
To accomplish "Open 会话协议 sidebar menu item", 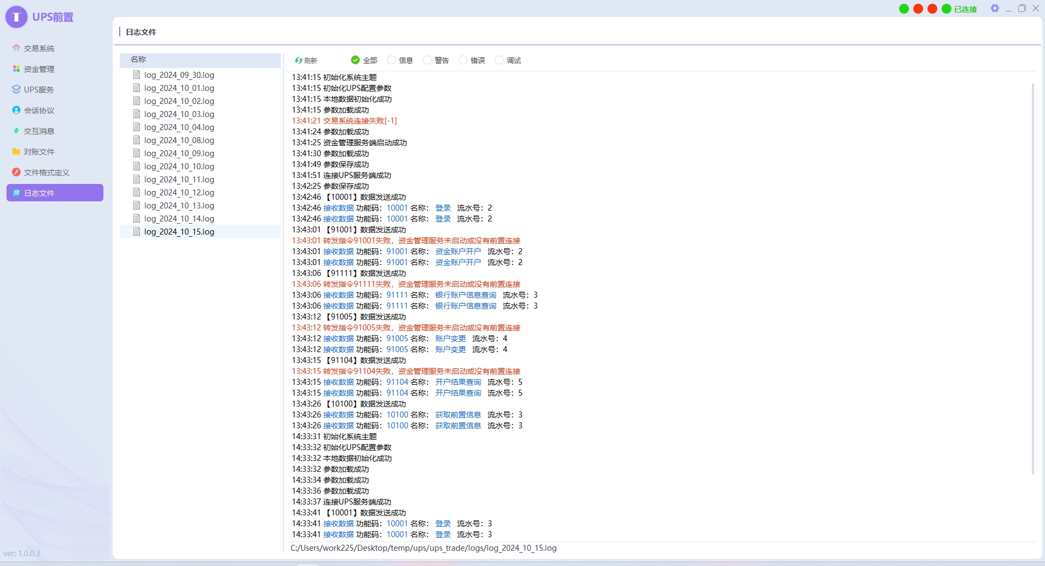I will [55, 110].
